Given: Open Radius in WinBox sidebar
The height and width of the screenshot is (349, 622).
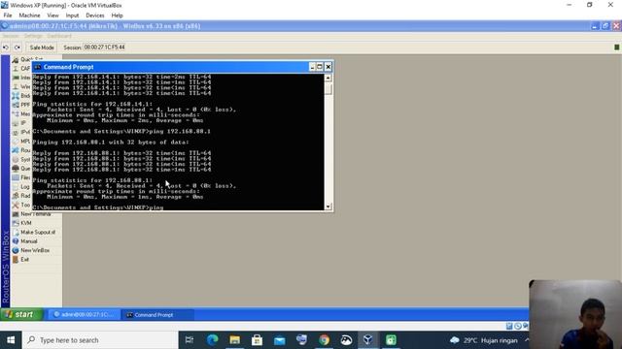Looking at the screenshot, I should pyautogui.click(x=21, y=196).
